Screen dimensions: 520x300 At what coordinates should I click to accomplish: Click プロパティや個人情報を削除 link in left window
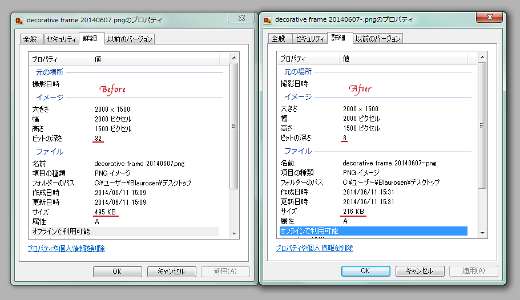[x=66, y=249]
